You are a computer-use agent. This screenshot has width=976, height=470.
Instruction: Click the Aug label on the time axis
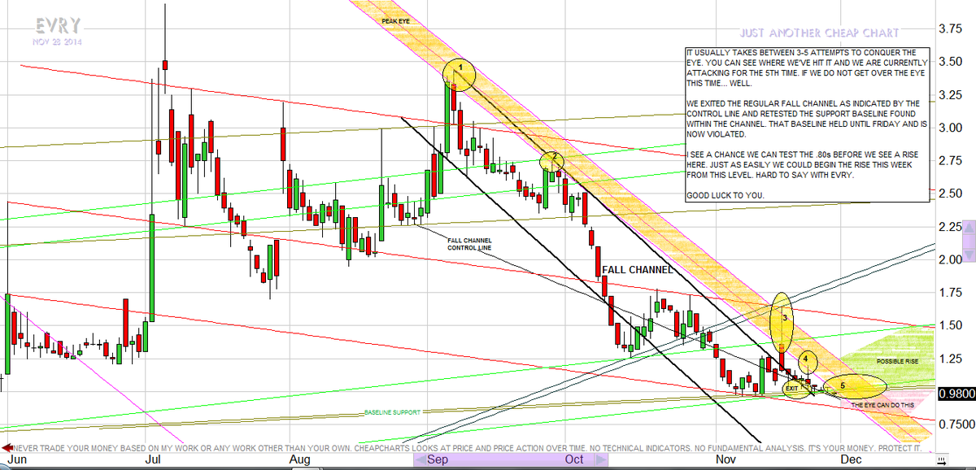click(x=301, y=459)
